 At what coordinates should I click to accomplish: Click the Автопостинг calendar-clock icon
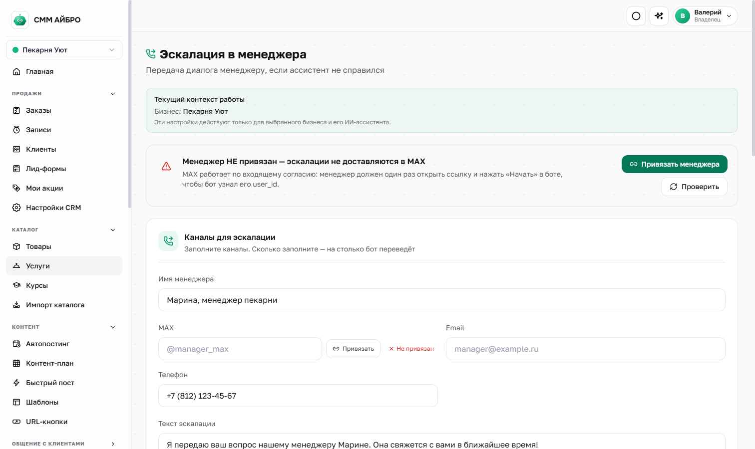tap(16, 344)
